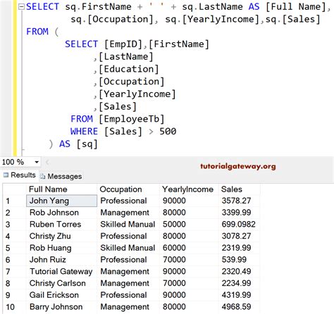Switch to the Messages tab
The height and width of the screenshot is (314, 334).
[x=61, y=176]
